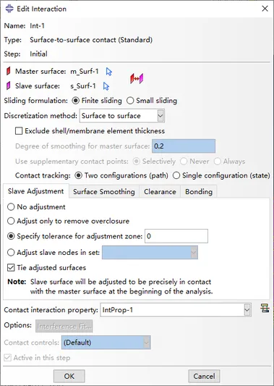Click the Abaqus icon in title bar
The width and height of the screenshot is (274, 386).
(9, 9)
